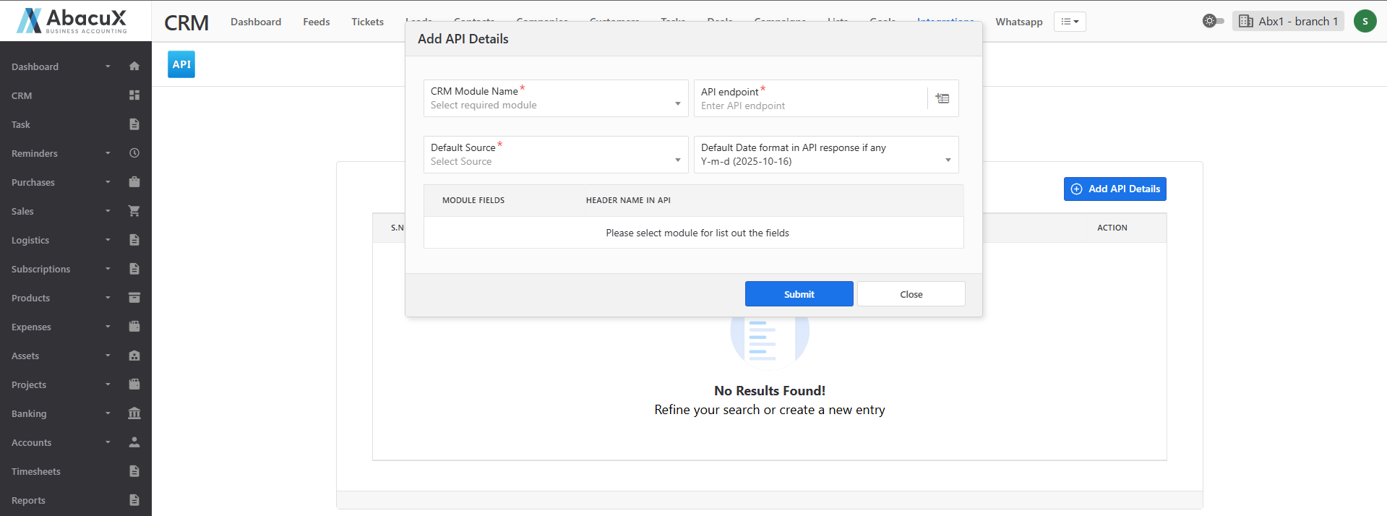This screenshot has height=516, width=1387.
Task: Open the user avatar profile icon
Action: point(1365,21)
